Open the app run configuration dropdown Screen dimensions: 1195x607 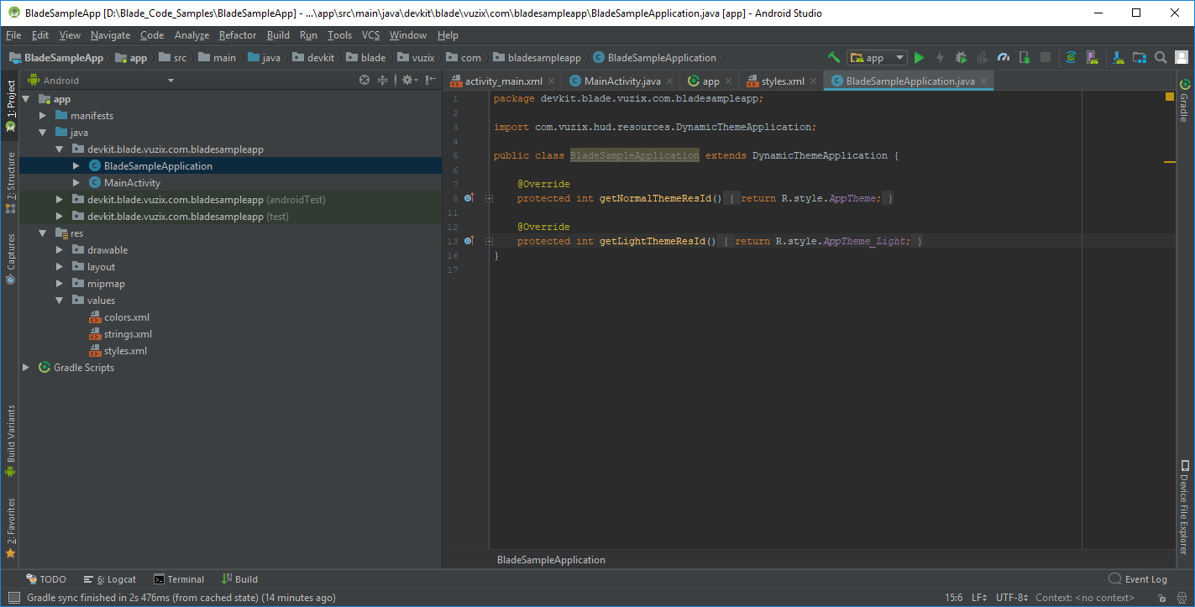point(877,57)
